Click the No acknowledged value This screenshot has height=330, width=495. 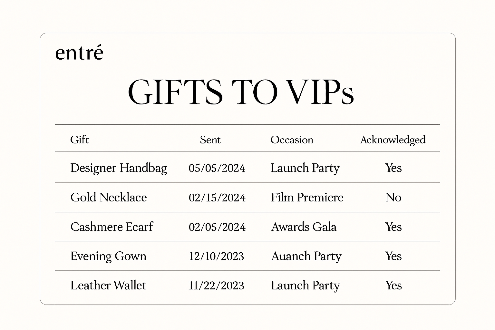pos(393,197)
